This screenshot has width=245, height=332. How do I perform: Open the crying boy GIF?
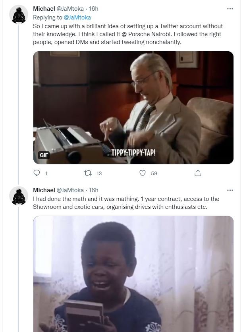pyautogui.click(x=133, y=274)
